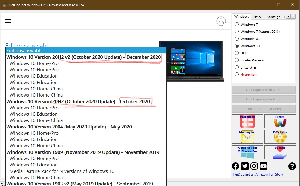Screen dimensions: 300x186
Task: Click the help question mark icon
Action: 292,166
